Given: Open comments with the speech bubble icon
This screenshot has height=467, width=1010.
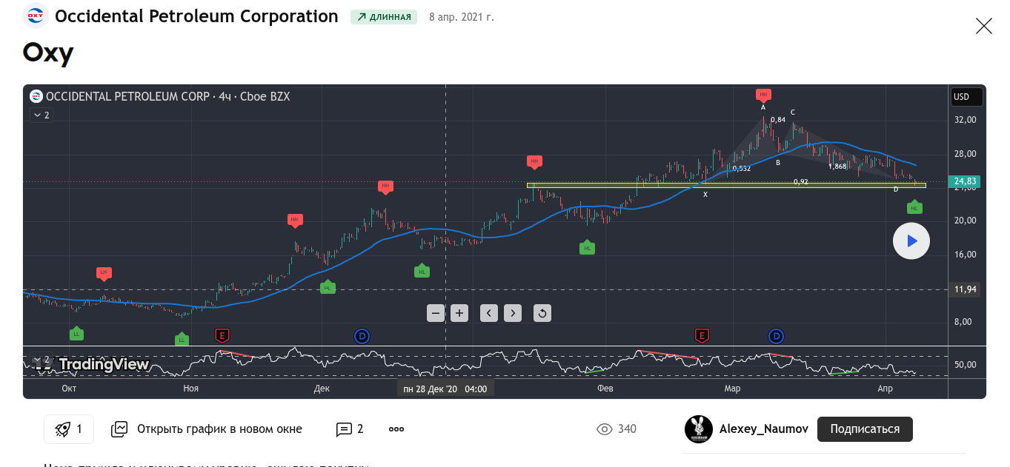Looking at the screenshot, I should [x=350, y=429].
